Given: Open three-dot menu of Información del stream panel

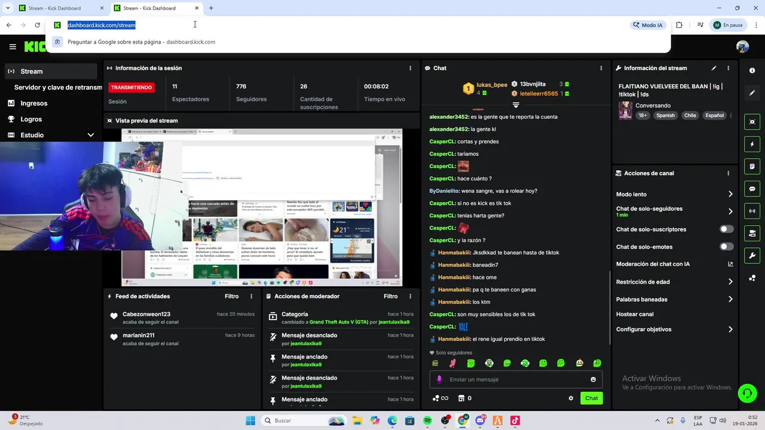Looking at the screenshot, I should tap(728, 68).
